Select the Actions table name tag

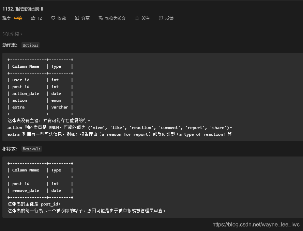31,45
